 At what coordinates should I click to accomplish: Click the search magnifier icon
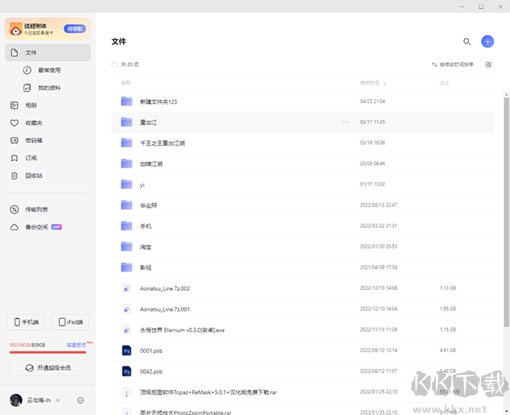point(467,41)
